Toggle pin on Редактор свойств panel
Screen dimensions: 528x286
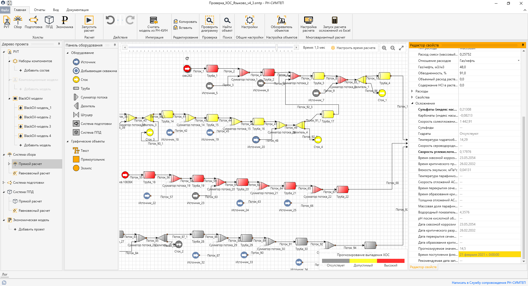(523, 45)
